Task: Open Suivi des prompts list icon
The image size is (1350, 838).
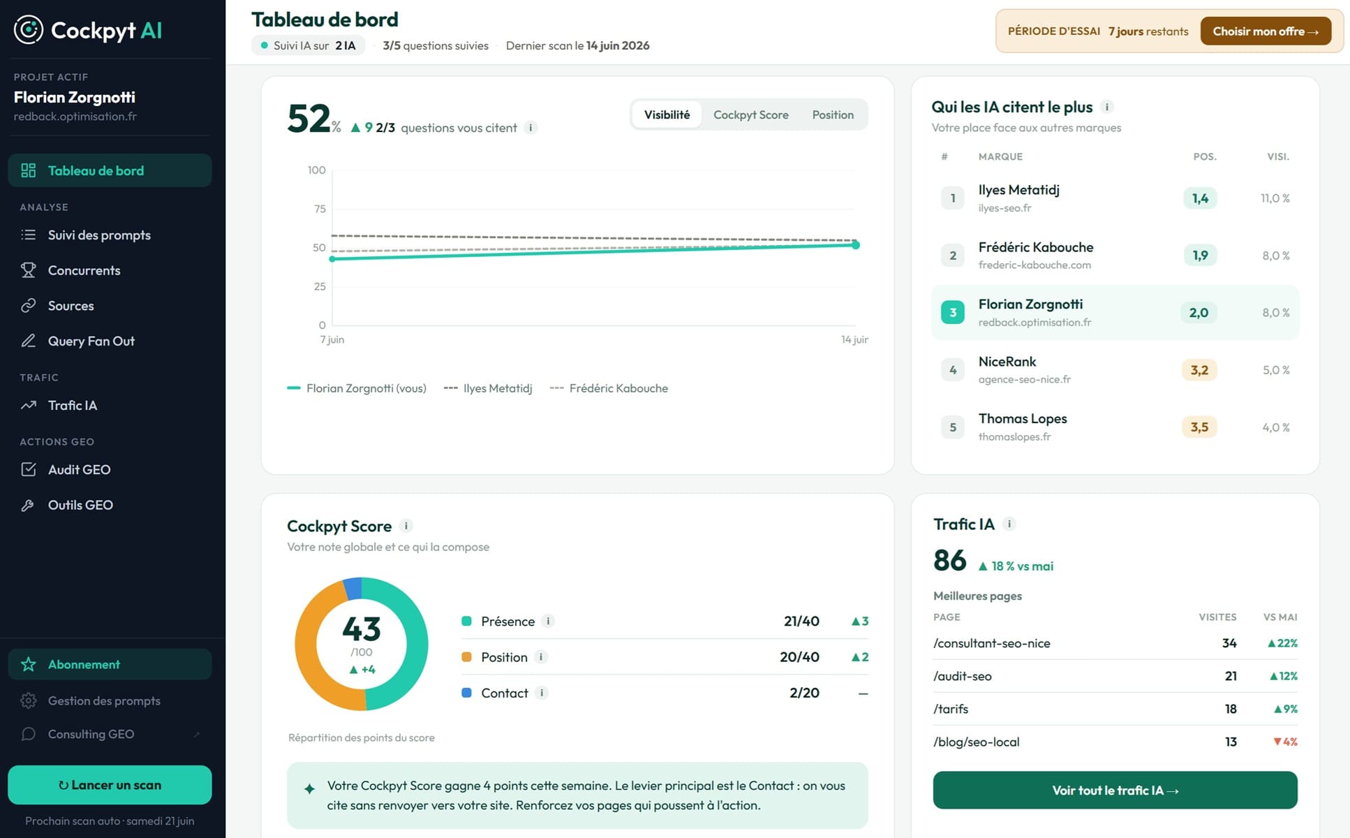Action: point(29,235)
